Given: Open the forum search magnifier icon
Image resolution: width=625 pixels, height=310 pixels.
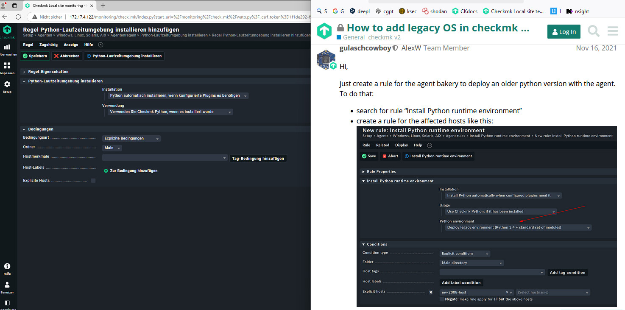Looking at the screenshot, I should coord(593,31).
